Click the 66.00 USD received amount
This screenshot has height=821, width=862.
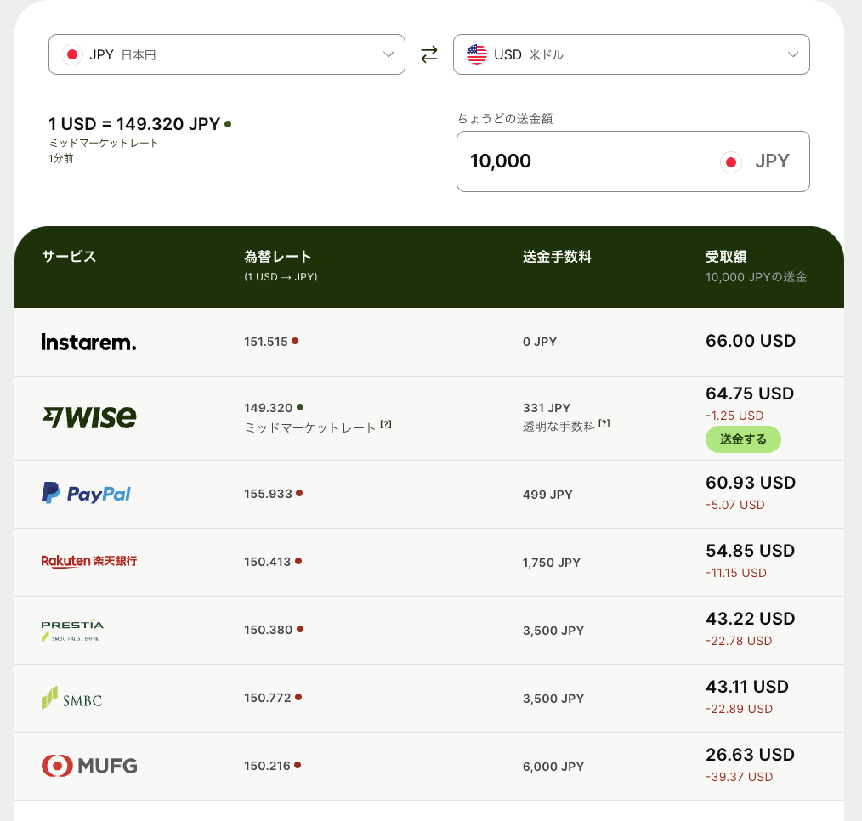coord(751,341)
